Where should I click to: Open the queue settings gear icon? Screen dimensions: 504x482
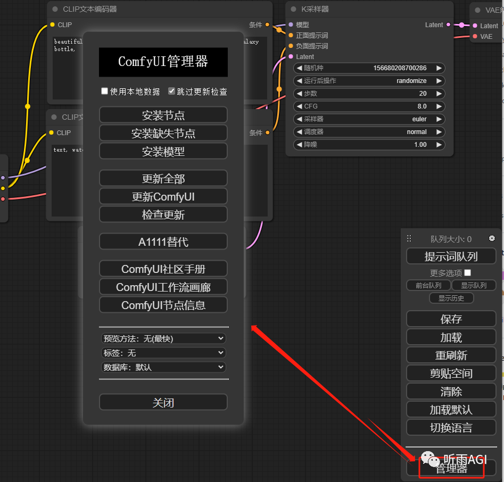[492, 238]
